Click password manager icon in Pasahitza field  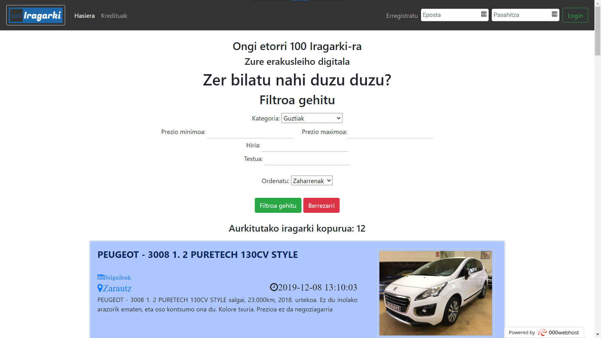[x=554, y=14]
